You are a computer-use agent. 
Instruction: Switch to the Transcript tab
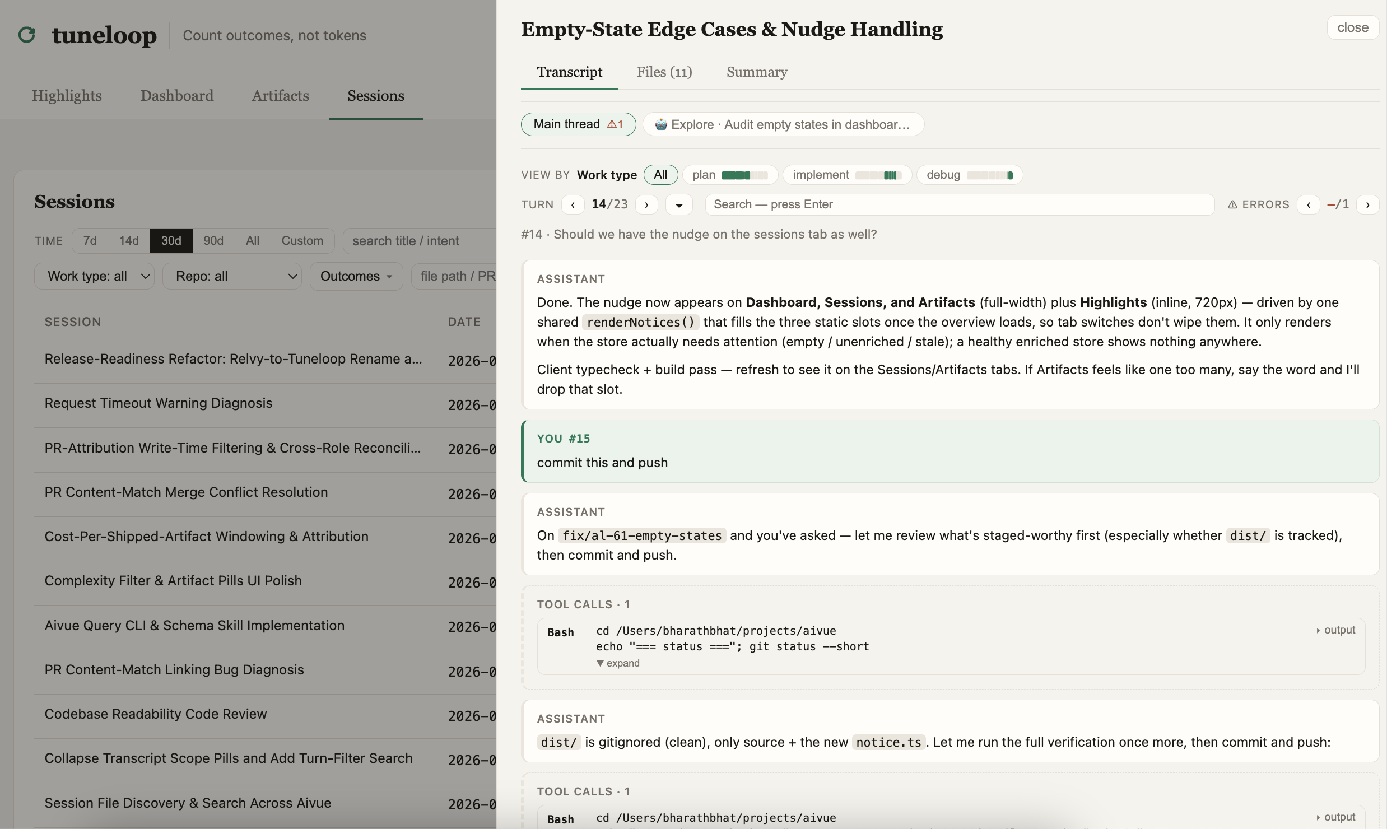(569, 72)
